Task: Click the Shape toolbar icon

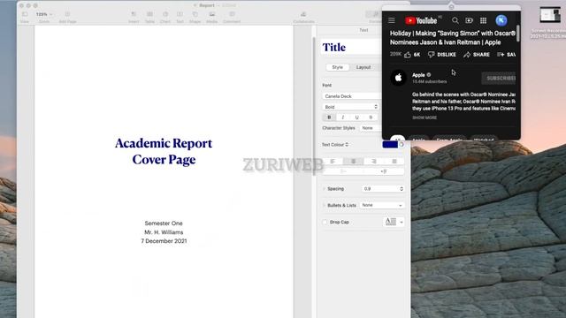Action: (195, 17)
